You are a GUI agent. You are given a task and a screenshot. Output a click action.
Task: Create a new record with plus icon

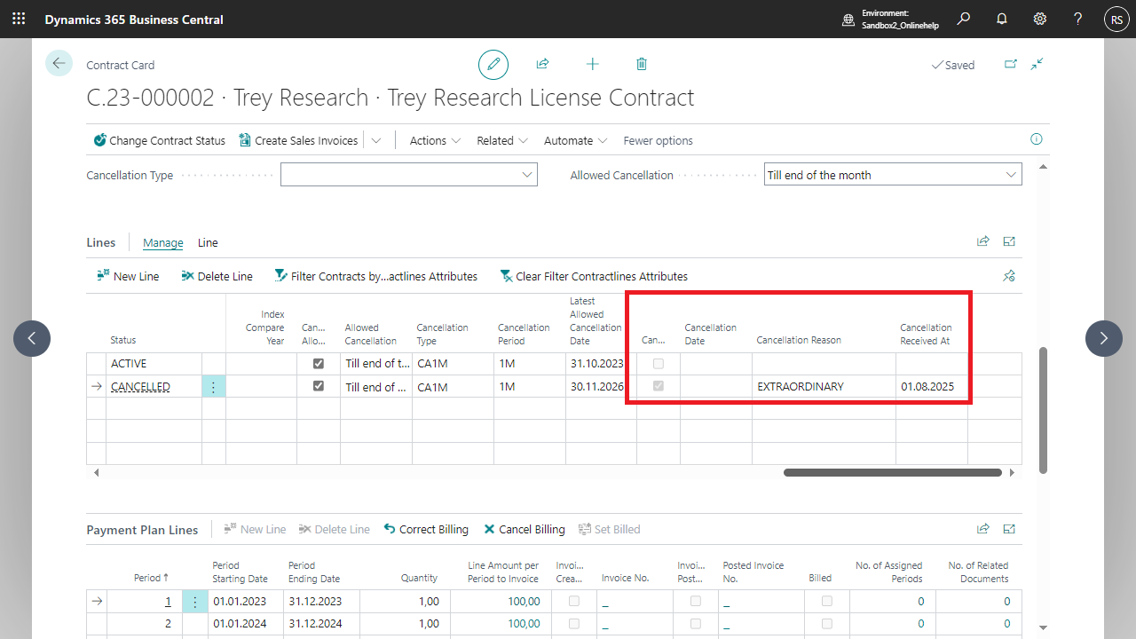593,64
